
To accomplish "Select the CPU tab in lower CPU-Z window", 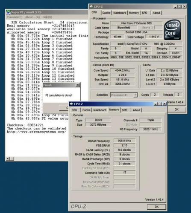I will pyautogui.click(x=74, y=110).
